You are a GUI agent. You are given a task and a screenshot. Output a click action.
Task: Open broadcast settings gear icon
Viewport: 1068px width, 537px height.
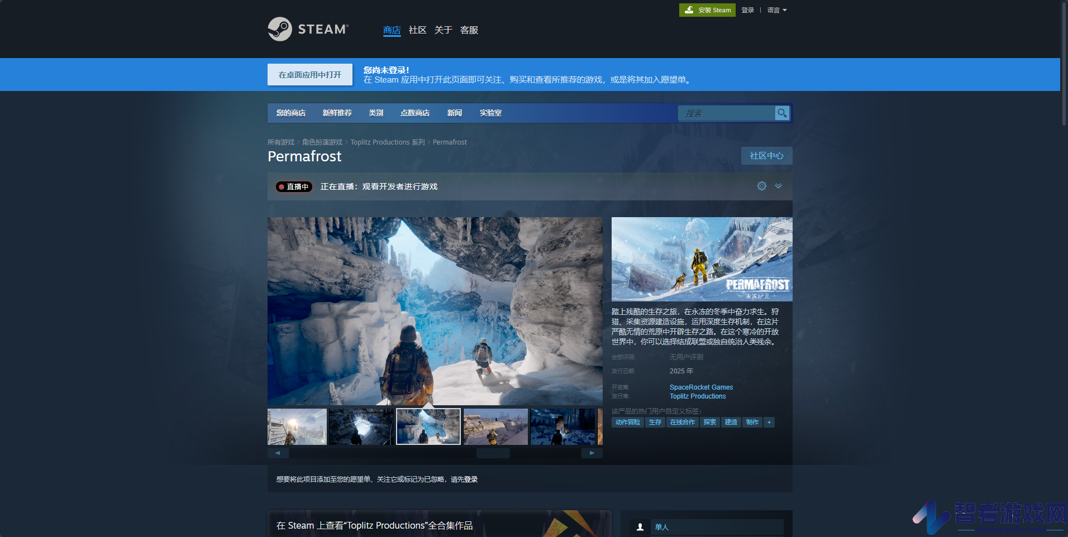(x=762, y=186)
